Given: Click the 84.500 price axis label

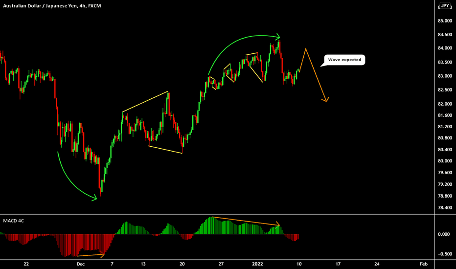Looking at the screenshot, I should click(x=445, y=35).
